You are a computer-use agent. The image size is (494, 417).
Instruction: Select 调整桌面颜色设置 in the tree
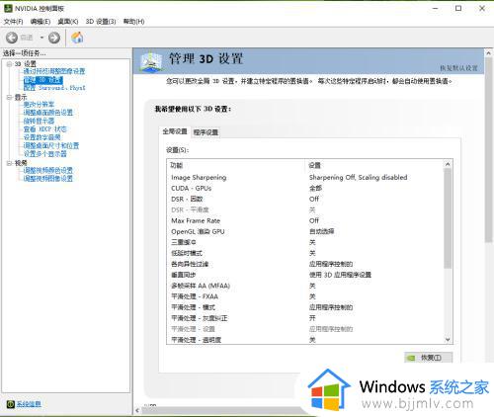point(48,113)
